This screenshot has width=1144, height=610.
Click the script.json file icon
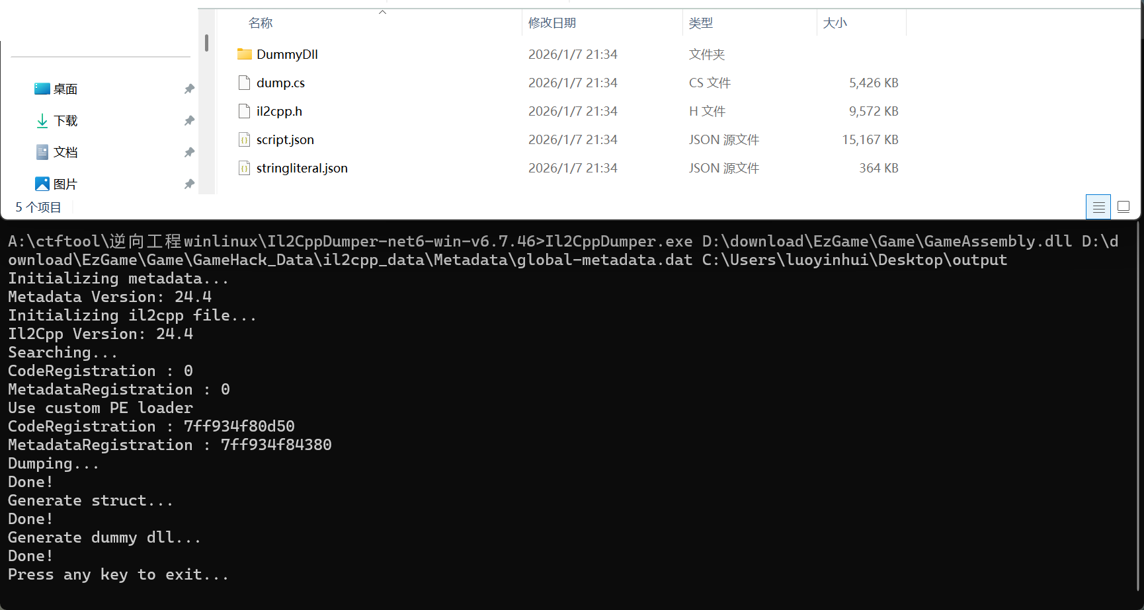244,139
